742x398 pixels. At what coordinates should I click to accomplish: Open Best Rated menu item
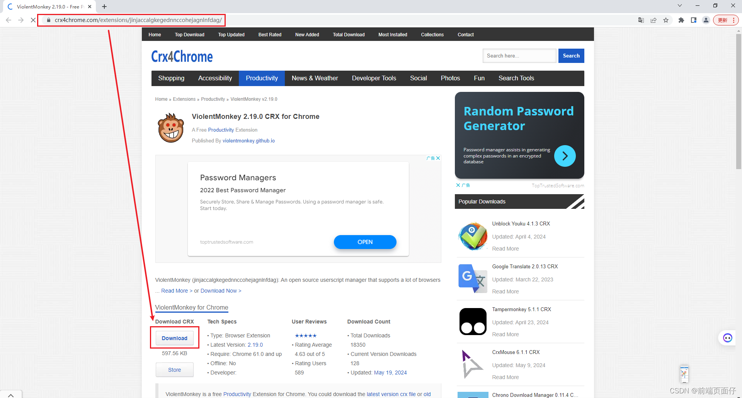coord(270,35)
